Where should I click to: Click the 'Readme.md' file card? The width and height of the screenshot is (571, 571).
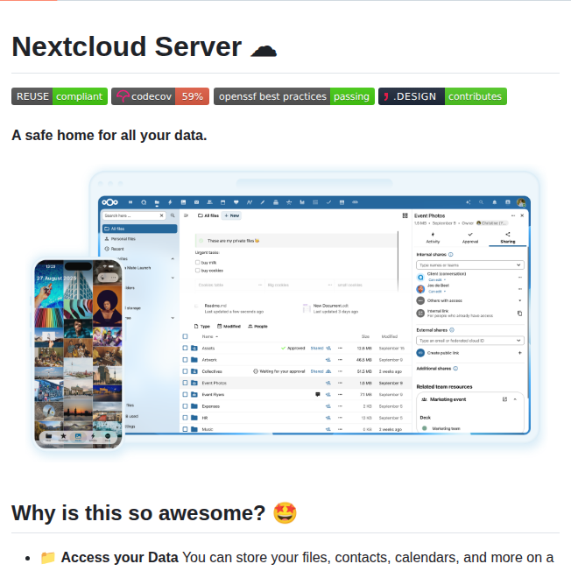(x=229, y=309)
